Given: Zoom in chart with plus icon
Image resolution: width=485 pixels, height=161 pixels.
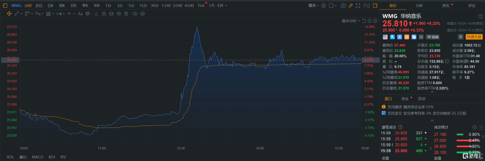Looking at the screenshot, I should [375, 21].
